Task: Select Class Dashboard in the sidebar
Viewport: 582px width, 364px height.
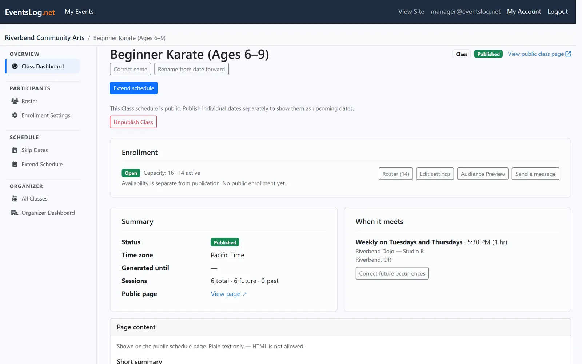Action: 42,66
